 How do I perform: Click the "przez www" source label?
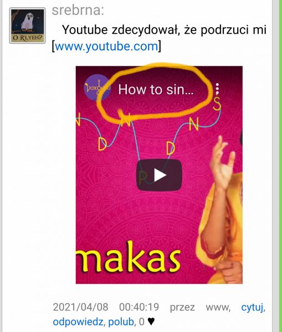point(200,308)
